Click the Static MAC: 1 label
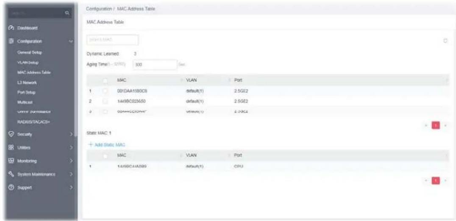The height and width of the screenshot is (221, 456). tap(99, 133)
